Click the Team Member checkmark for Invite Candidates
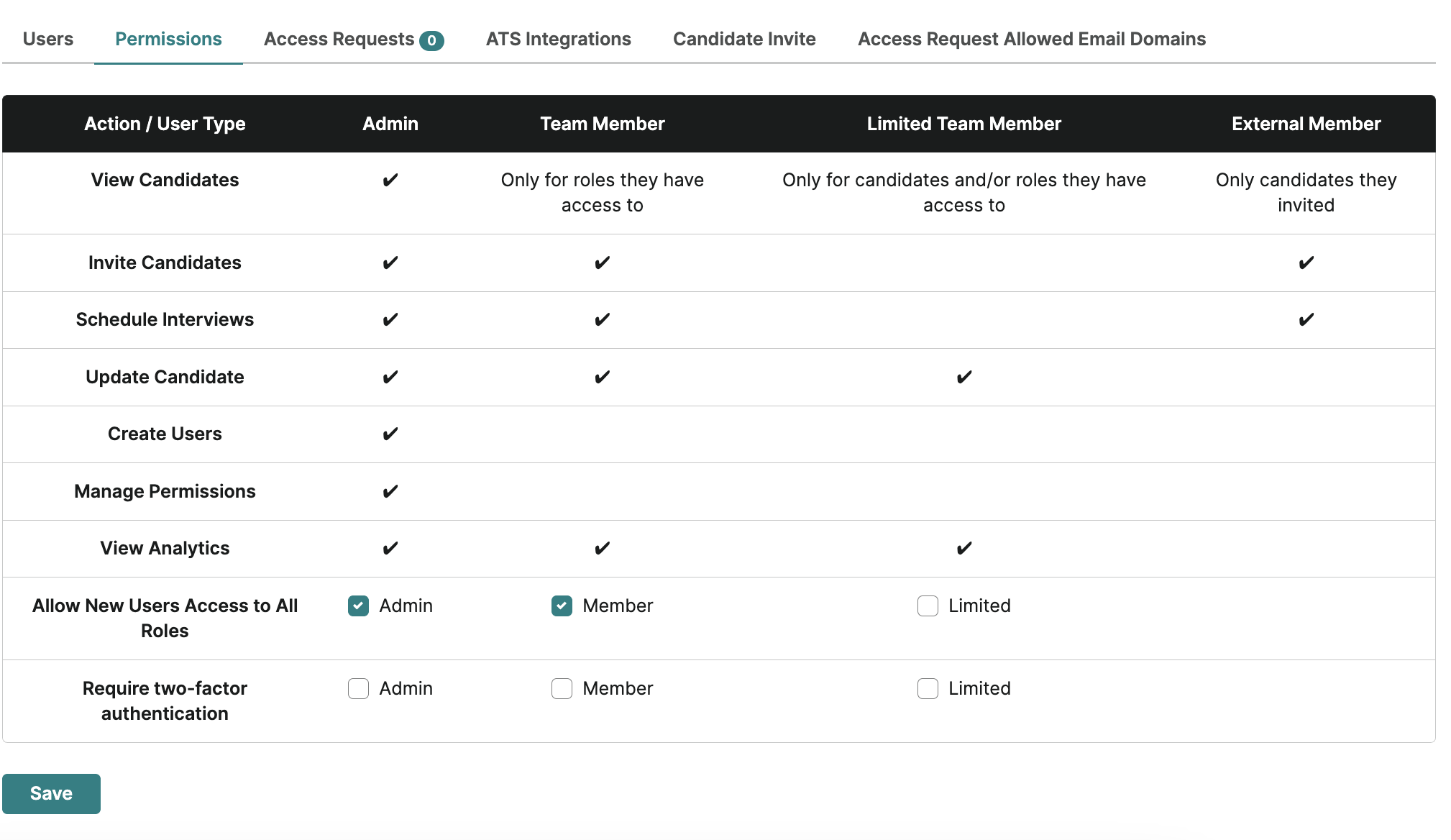Image resolution: width=1451 pixels, height=840 pixels. point(603,262)
